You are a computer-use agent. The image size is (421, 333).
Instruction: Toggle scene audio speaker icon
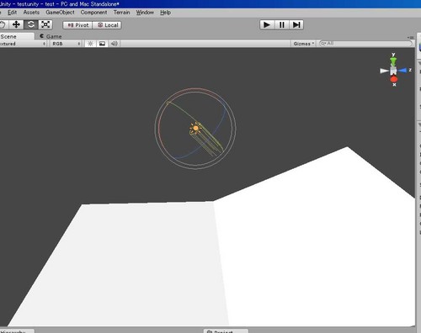115,44
